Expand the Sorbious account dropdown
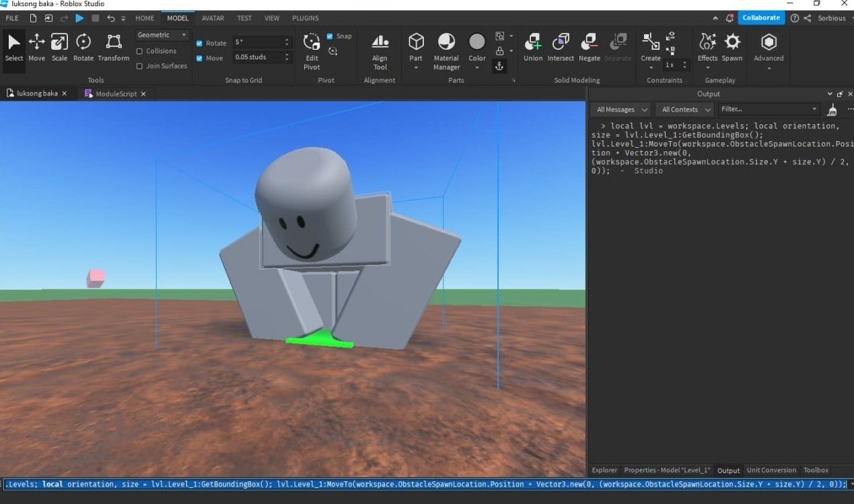 [x=850, y=18]
